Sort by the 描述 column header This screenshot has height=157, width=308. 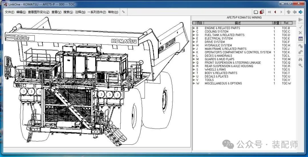tap(238, 23)
